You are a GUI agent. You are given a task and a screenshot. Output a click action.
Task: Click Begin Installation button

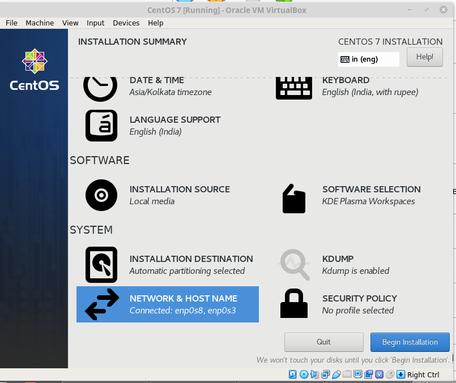[x=410, y=342]
